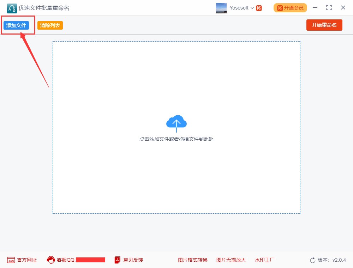The width and height of the screenshot is (353, 268).
Task: Click the red document icon beside 意见反馈
Action: pyautogui.click(x=117, y=260)
